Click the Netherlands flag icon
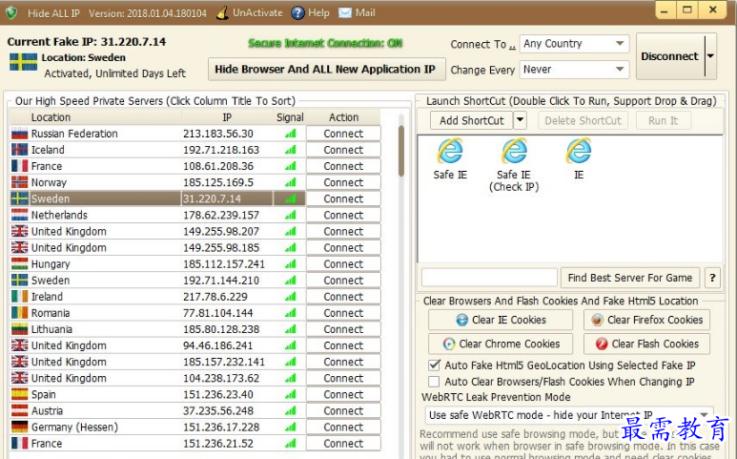Screen dimensions: 737x459 click(x=19, y=215)
